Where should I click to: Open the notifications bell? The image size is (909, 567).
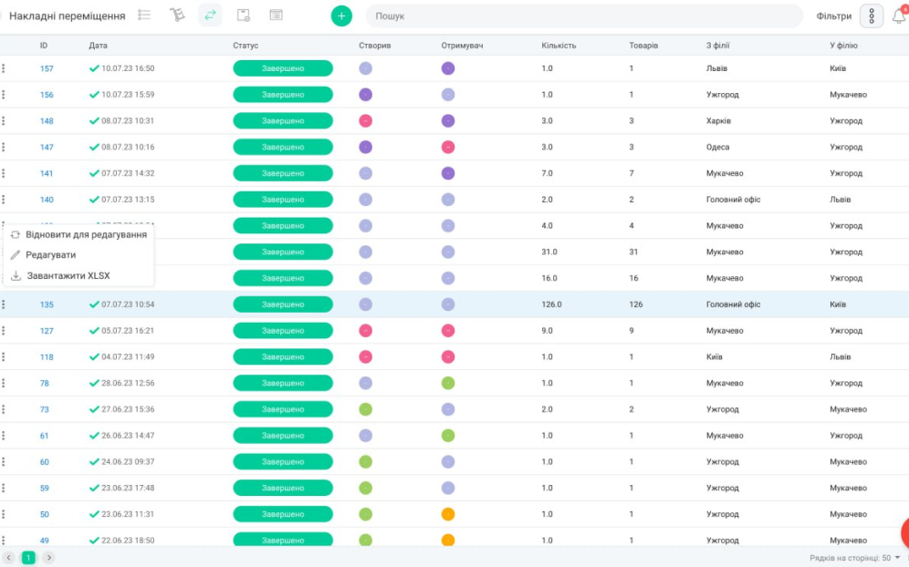click(899, 16)
